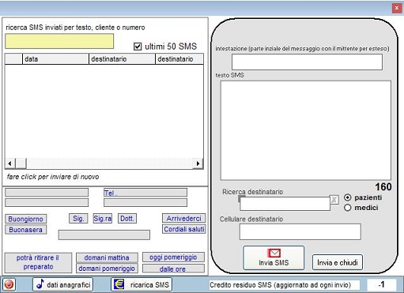Toggle the ultimi 50 SMS checkbox

click(x=138, y=47)
